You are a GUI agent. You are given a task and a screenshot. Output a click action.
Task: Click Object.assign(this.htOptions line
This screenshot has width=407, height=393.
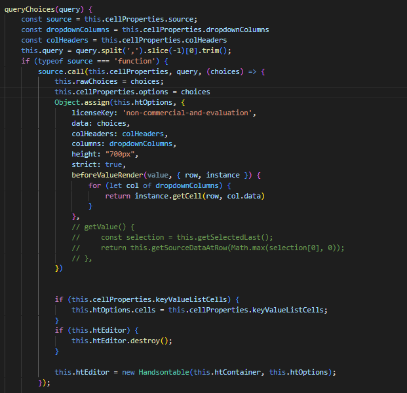coord(120,102)
